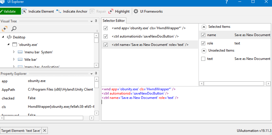Uncheck the name attribute checkbox
The width and height of the screenshot is (272, 135).
203,35
